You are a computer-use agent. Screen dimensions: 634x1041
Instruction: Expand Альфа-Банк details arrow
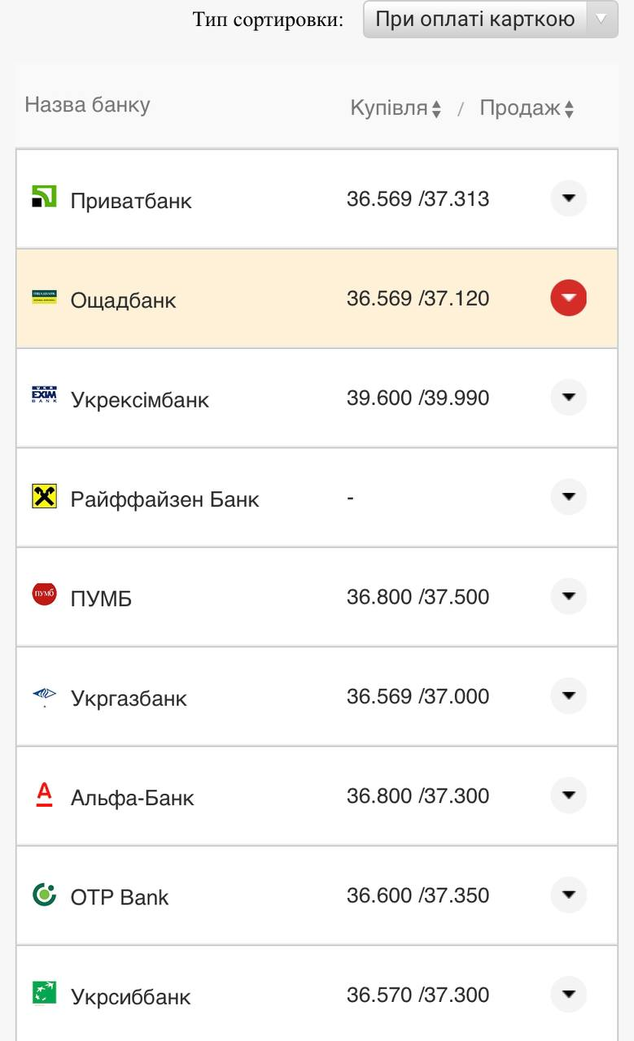[568, 795]
